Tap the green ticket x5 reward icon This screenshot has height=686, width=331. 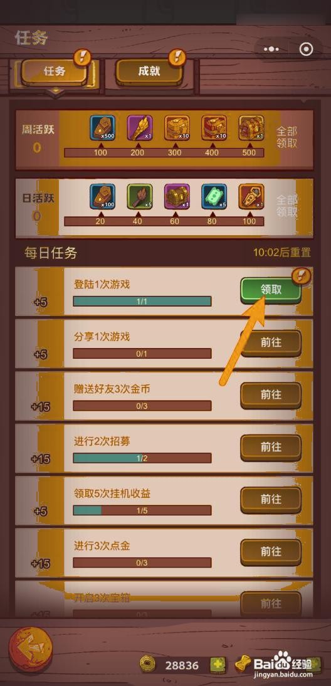tap(214, 196)
